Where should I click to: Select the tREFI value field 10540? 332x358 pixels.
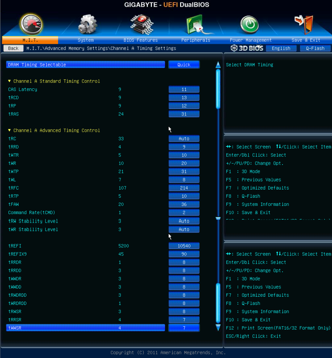(184, 246)
